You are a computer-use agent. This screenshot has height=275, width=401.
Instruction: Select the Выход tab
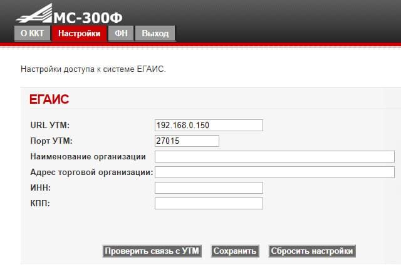click(x=155, y=33)
